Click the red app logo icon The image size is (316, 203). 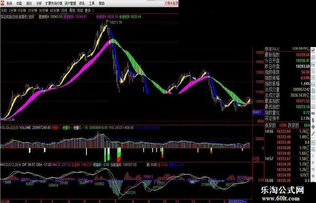(2, 3)
